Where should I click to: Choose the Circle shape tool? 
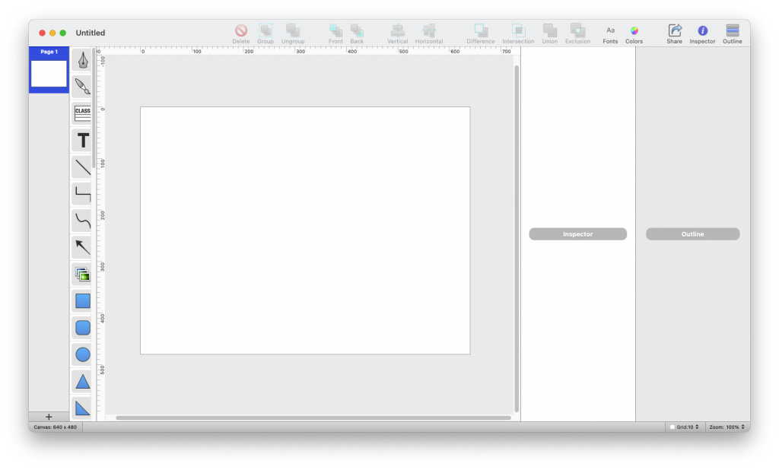point(82,354)
